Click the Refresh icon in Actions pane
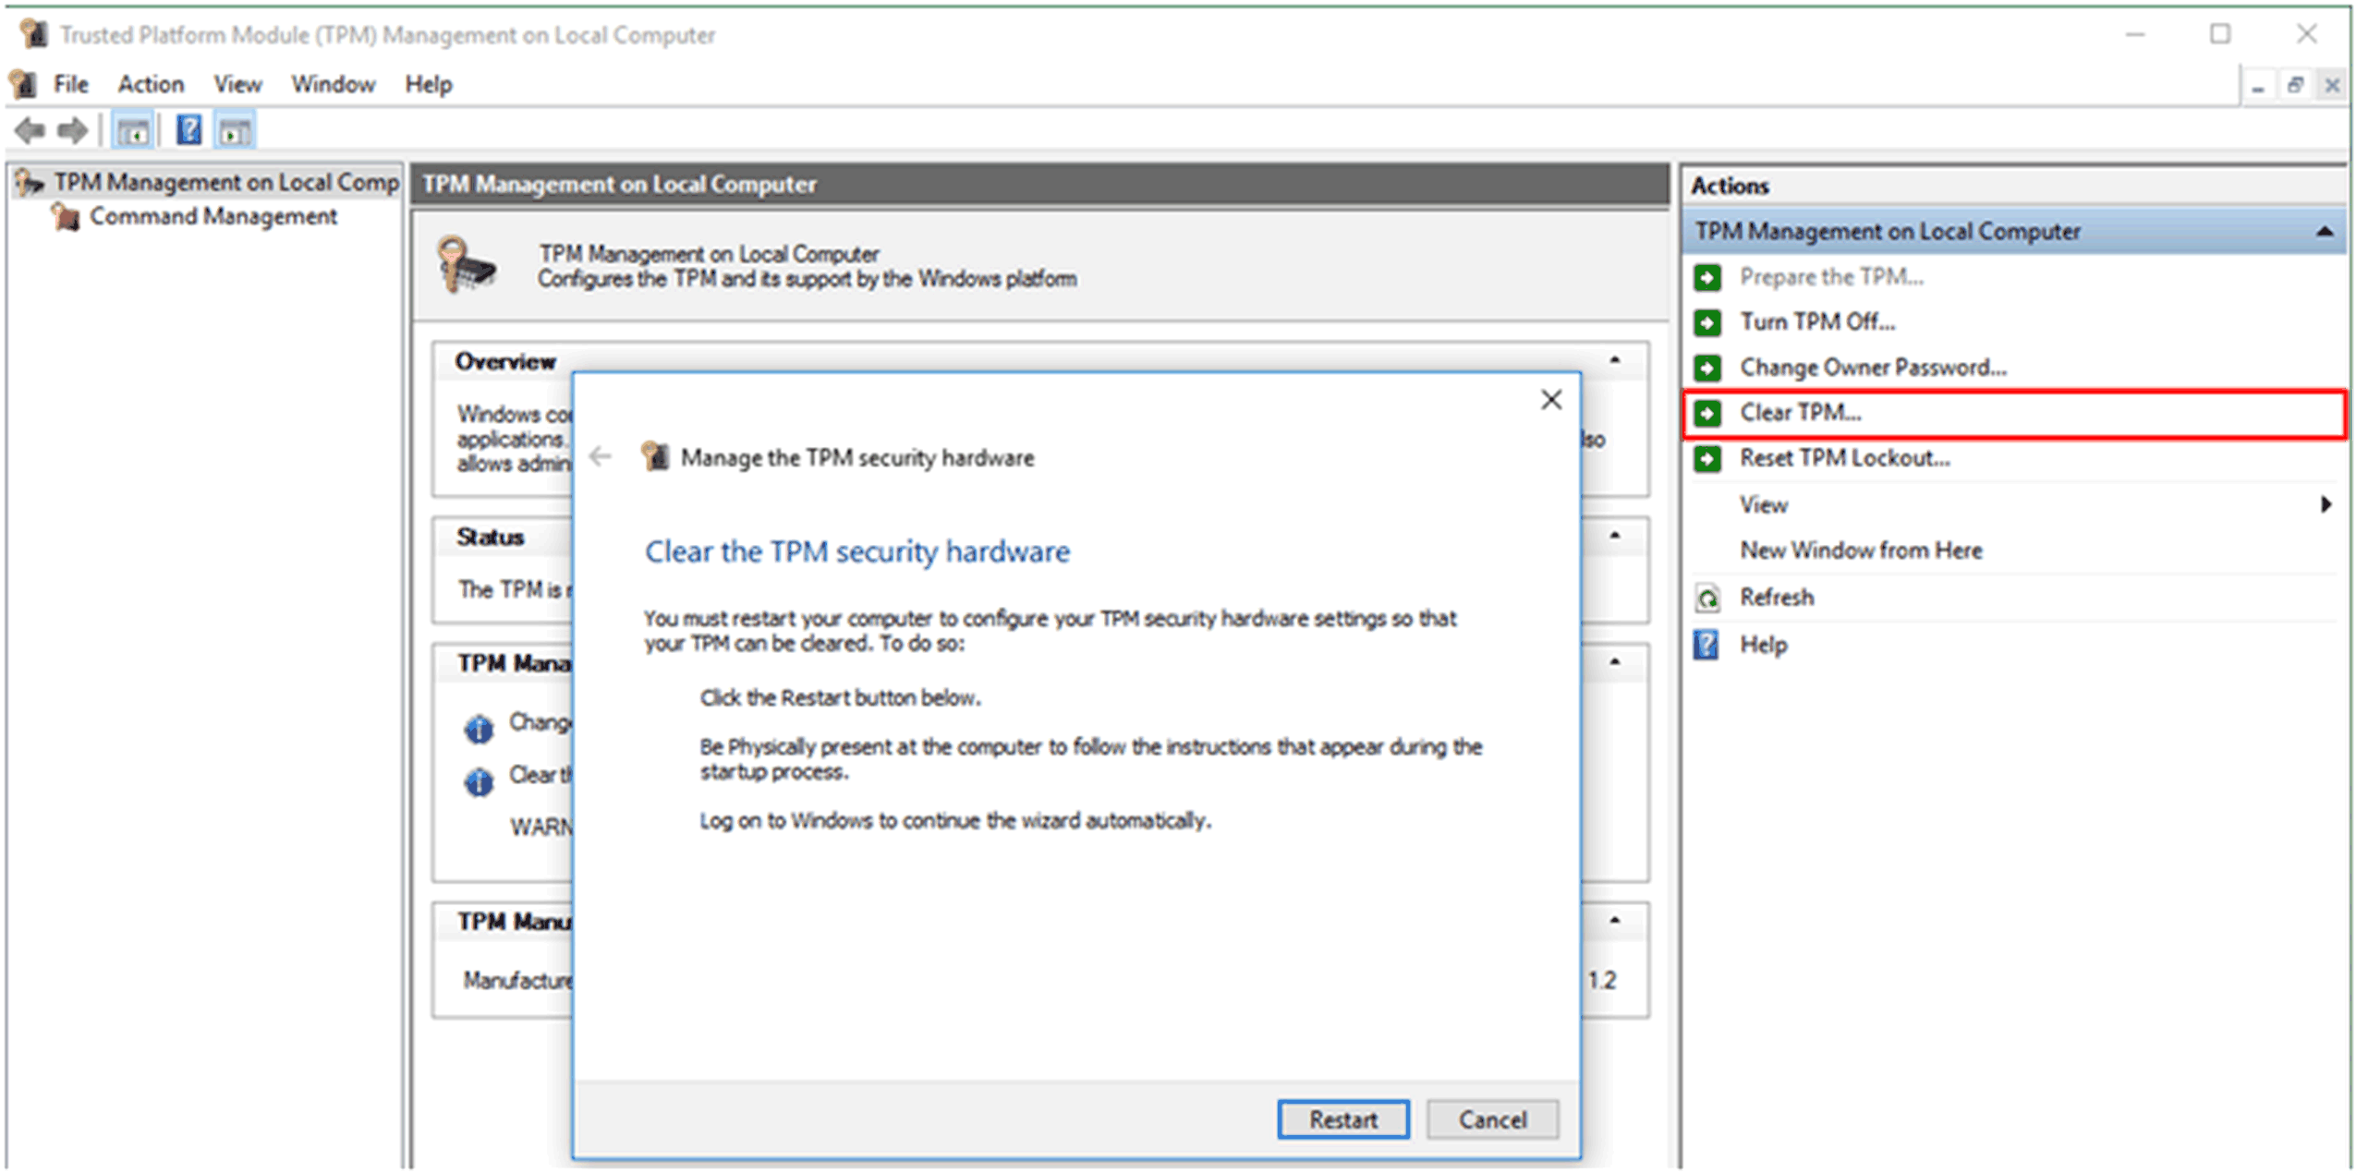This screenshot has width=2356, height=1173. tap(1707, 598)
